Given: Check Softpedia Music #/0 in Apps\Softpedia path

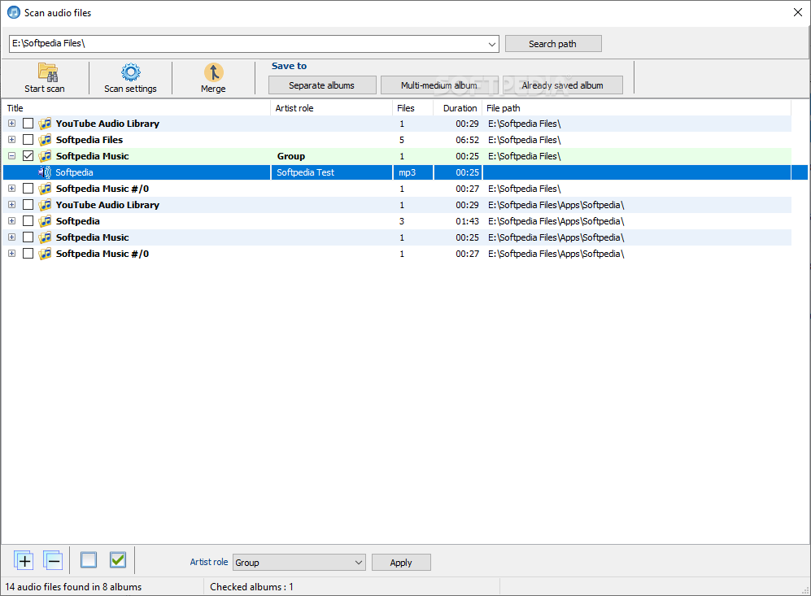Looking at the screenshot, I should (28, 254).
